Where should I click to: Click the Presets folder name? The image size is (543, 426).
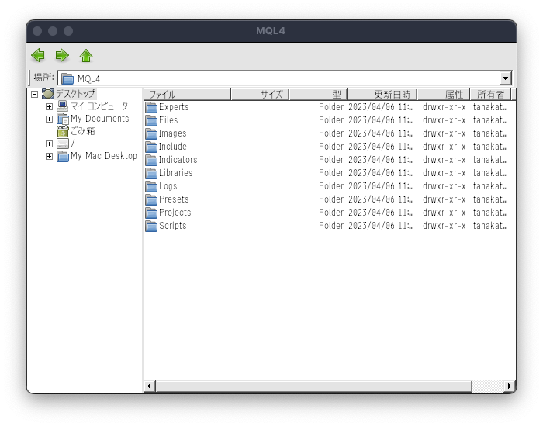click(174, 199)
